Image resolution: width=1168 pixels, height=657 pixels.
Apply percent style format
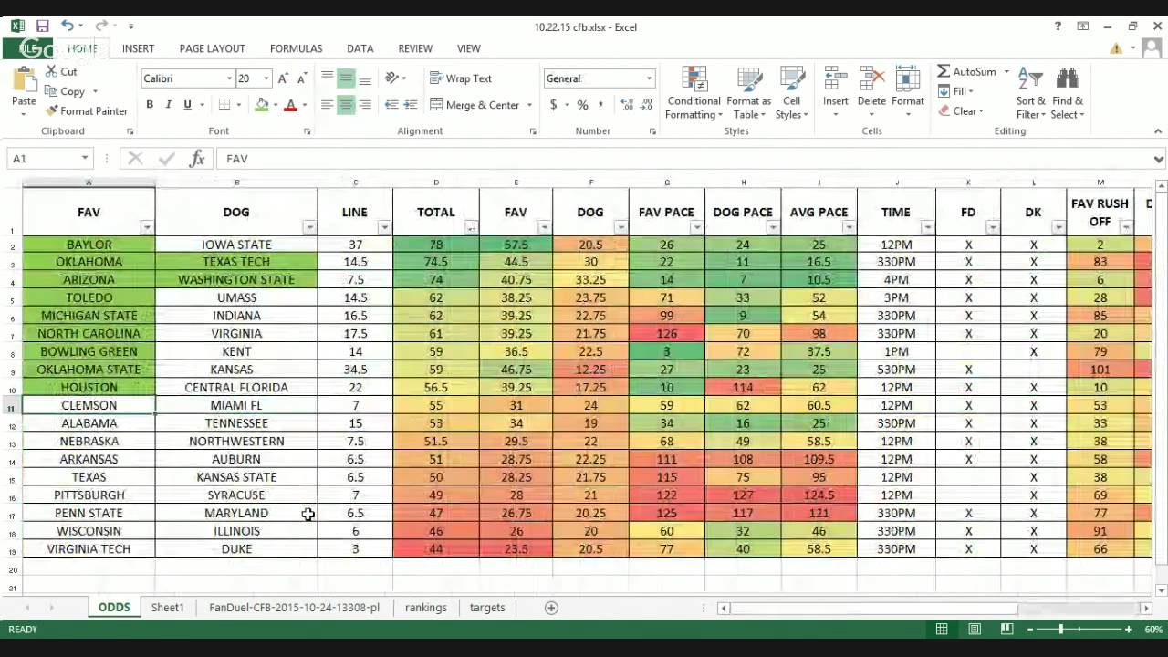[582, 105]
